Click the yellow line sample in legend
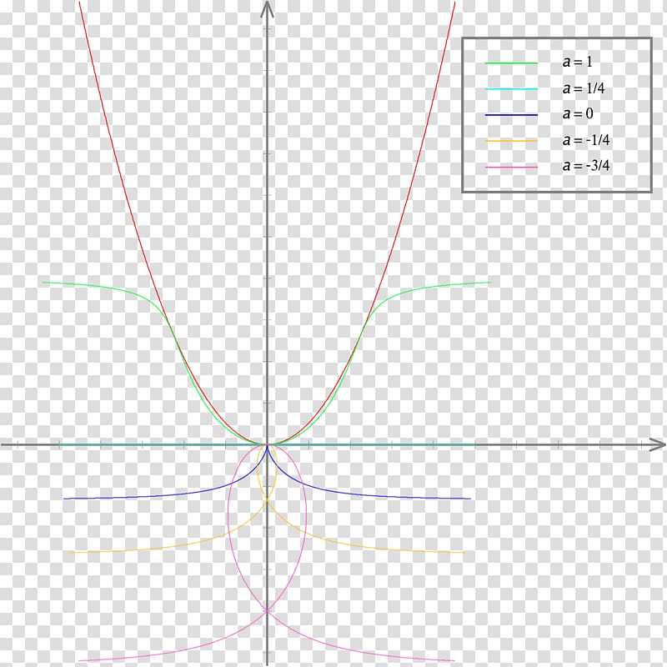 (511, 141)
